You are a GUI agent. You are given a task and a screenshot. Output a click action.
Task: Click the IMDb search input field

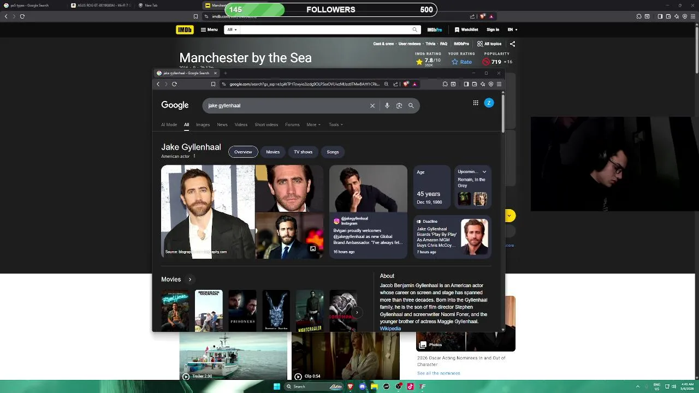point(325,29)
